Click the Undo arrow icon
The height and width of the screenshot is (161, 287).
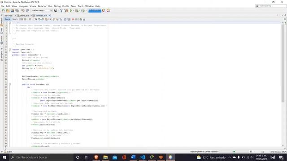[23, 11]
